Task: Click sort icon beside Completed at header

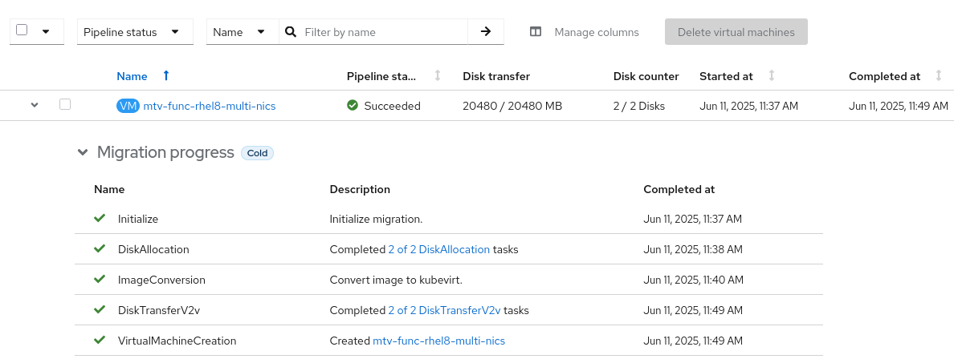Action: point(939,76)
